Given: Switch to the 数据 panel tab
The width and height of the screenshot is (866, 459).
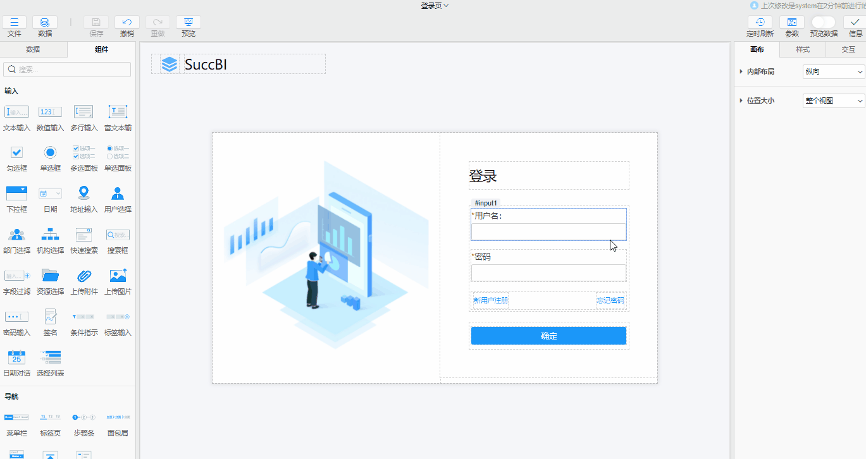Looking at the screenshot, I should 34,49.
